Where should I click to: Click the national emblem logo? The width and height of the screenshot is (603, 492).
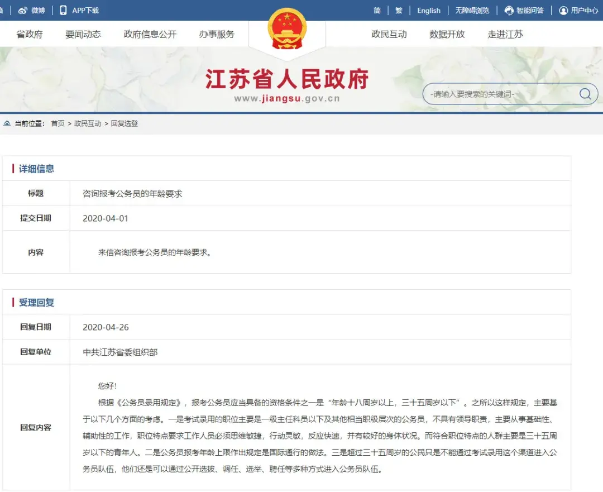287,29
